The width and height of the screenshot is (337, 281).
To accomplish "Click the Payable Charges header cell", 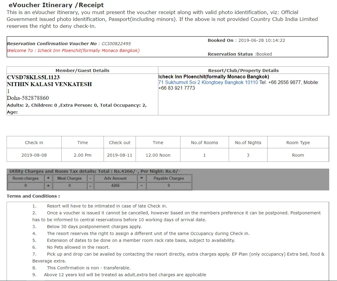I will pos(169,178).
